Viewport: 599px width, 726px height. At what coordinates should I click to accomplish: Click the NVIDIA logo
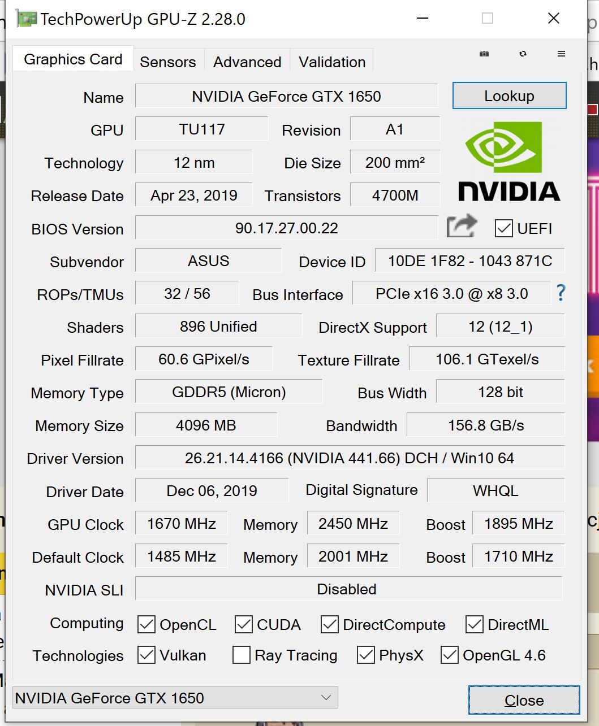[509, 162]
